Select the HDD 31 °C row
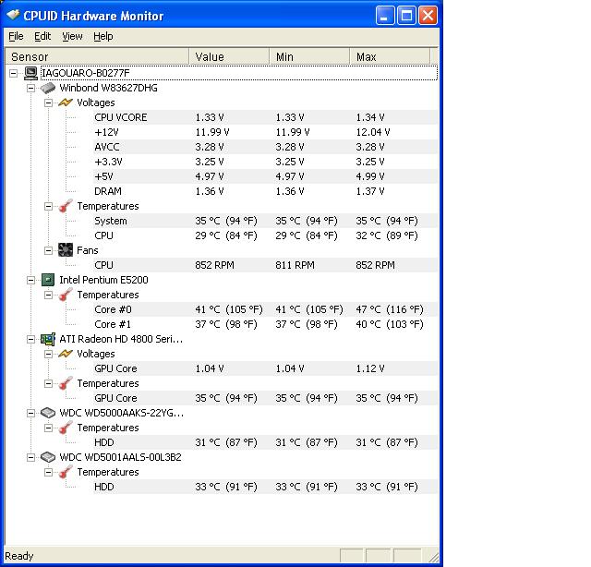The width and height of the screenshot is (591, 567). pos(265,442)
